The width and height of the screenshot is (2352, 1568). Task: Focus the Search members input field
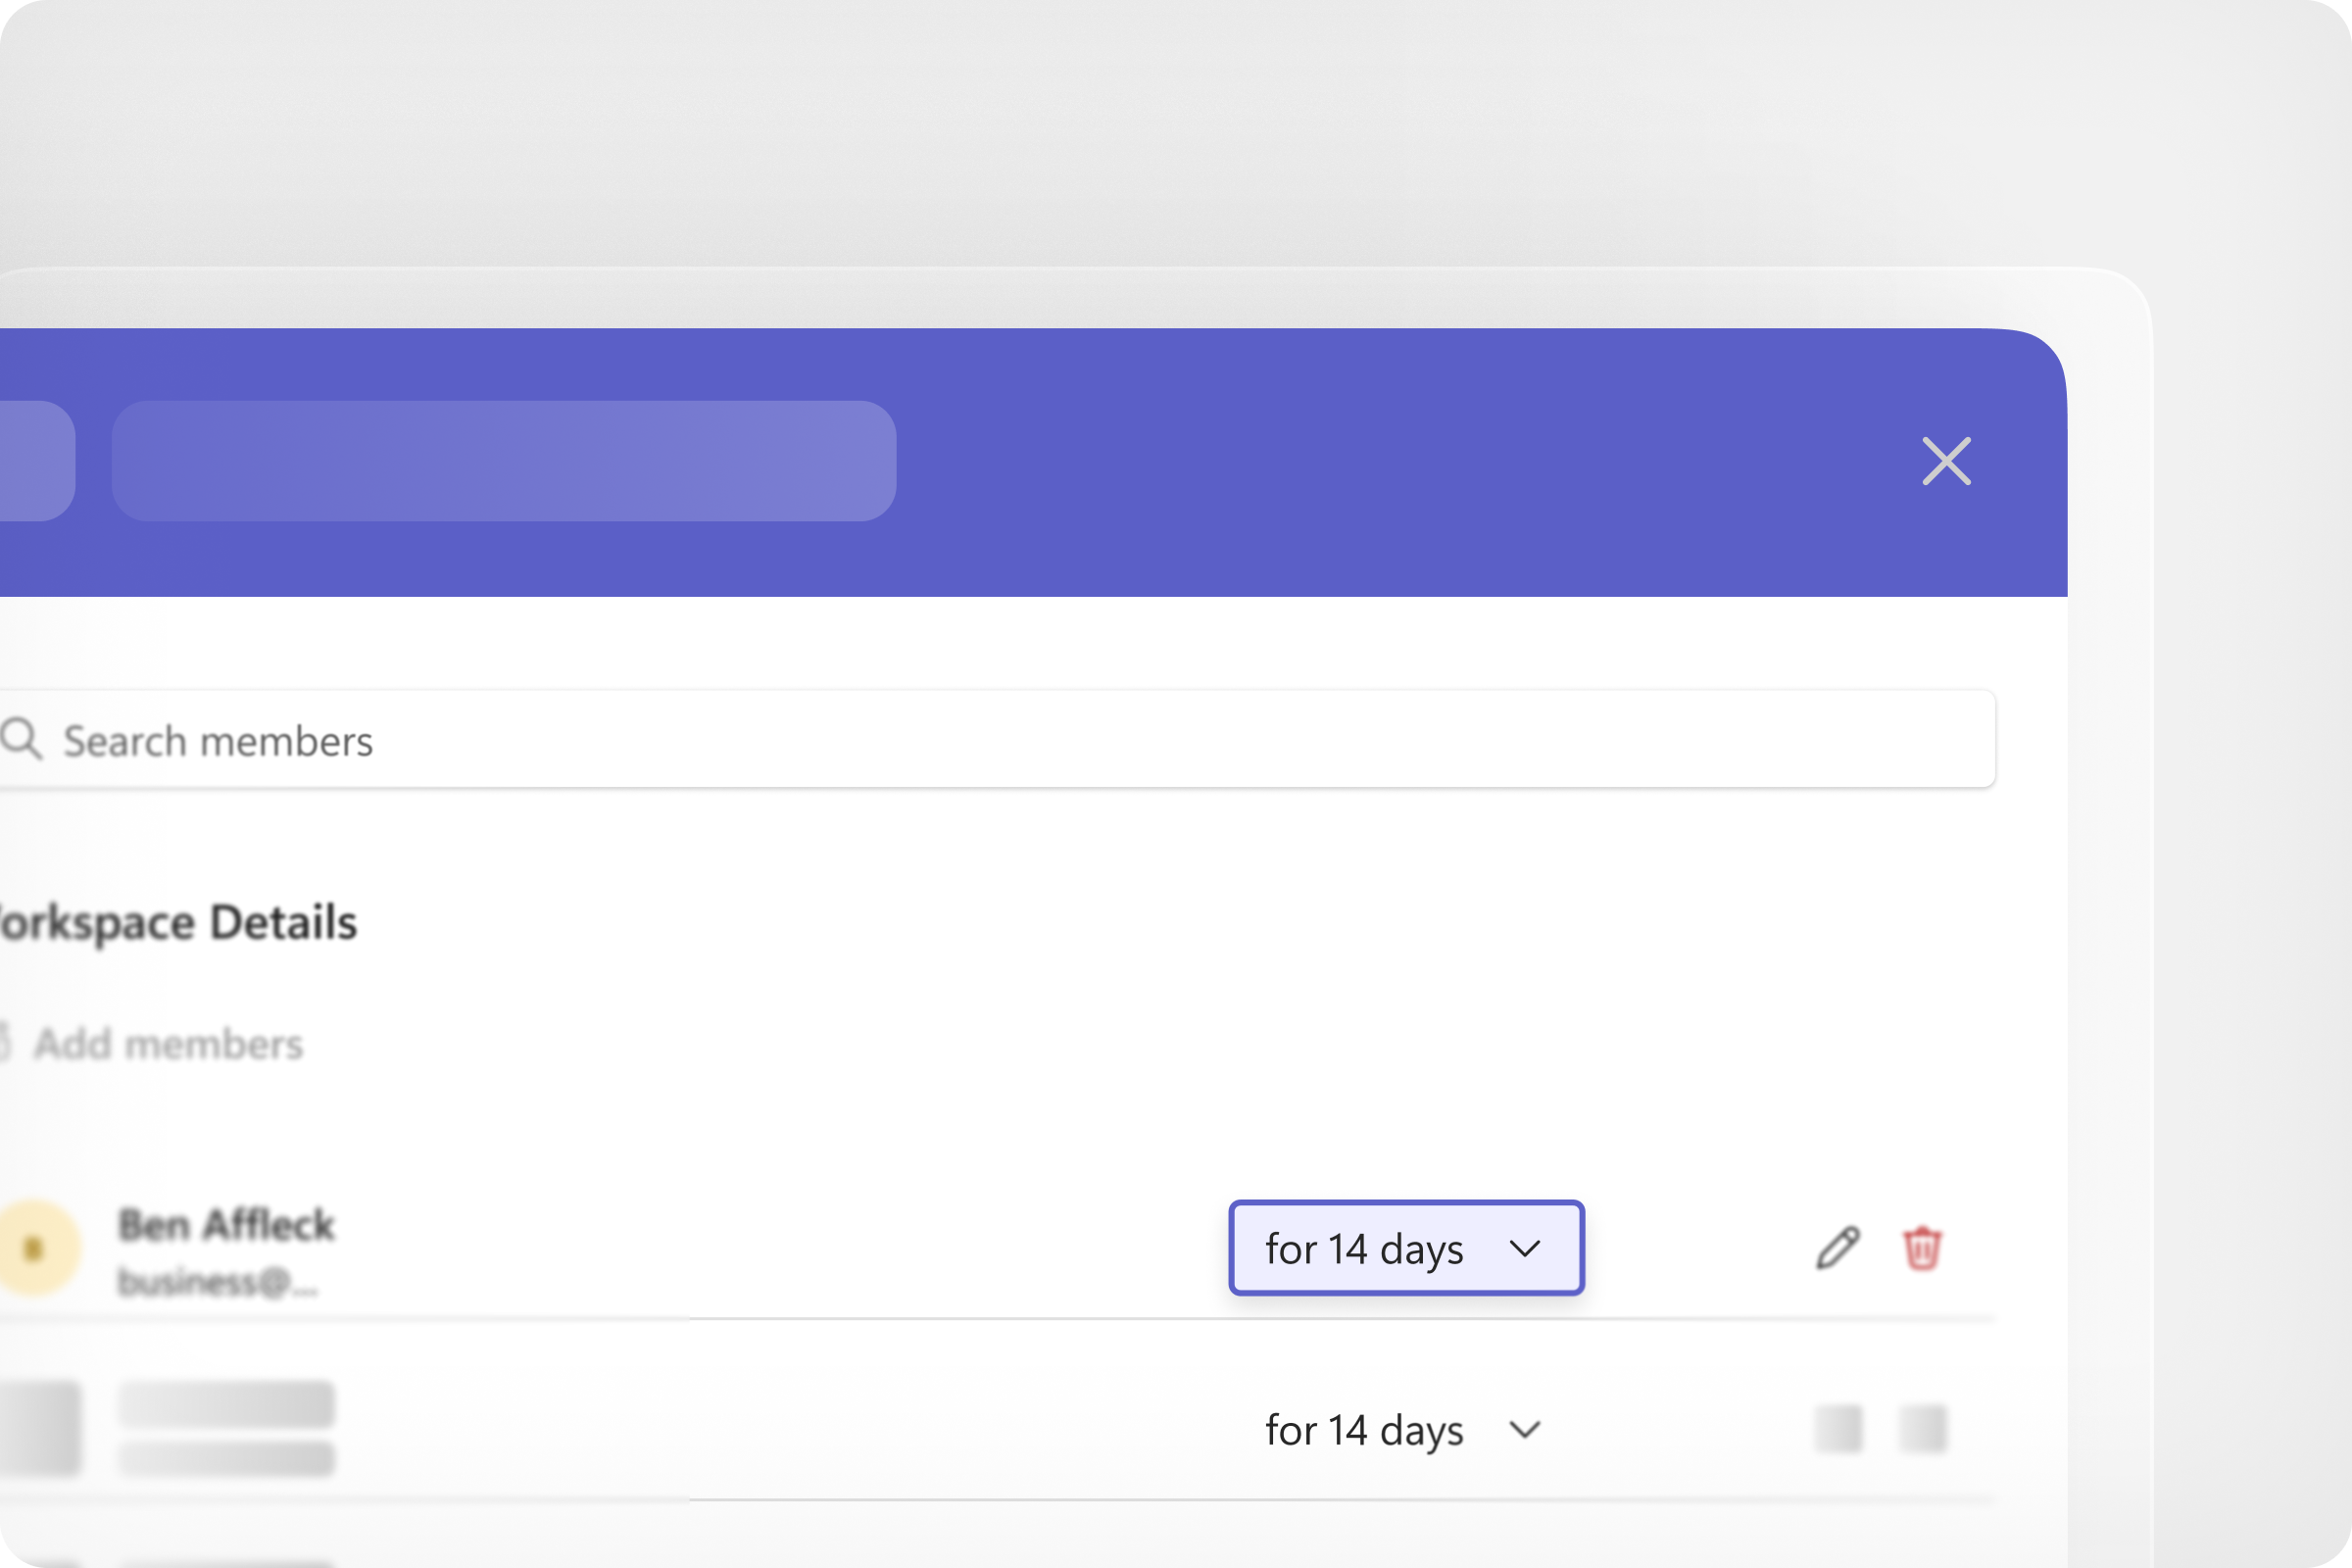[x=1000, y=740]
